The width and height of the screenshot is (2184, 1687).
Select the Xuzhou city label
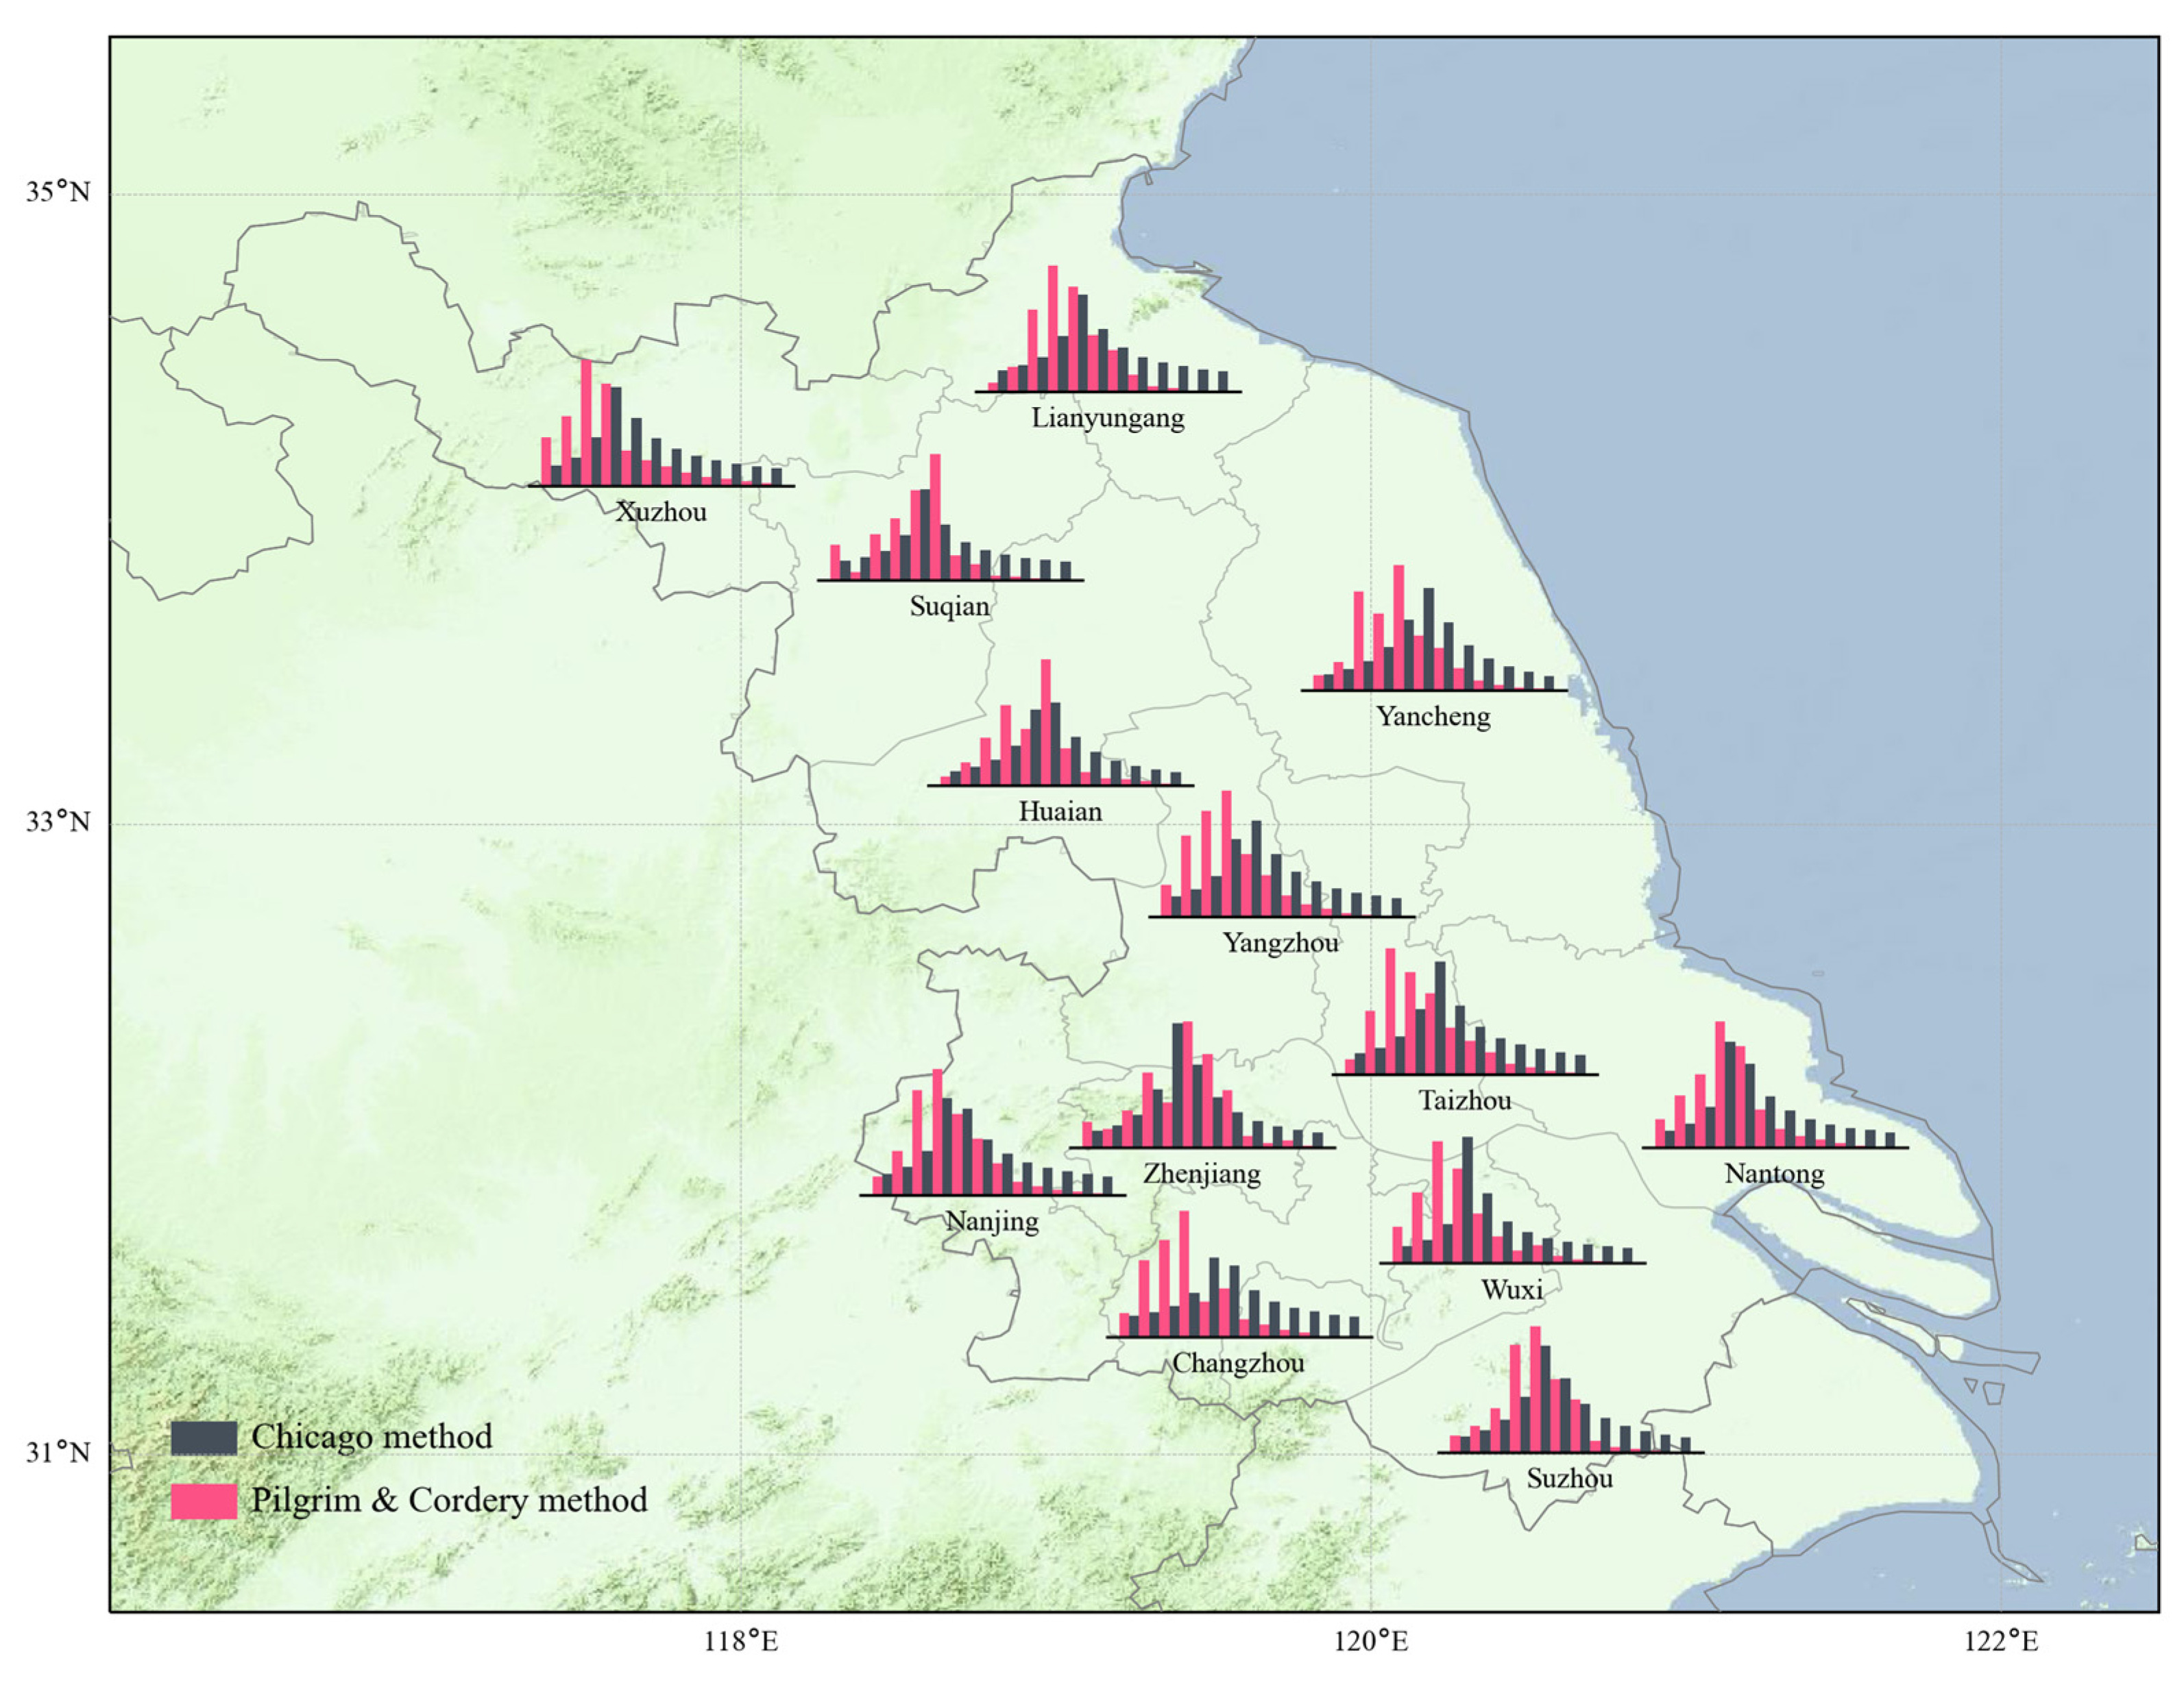coord(661,512)
